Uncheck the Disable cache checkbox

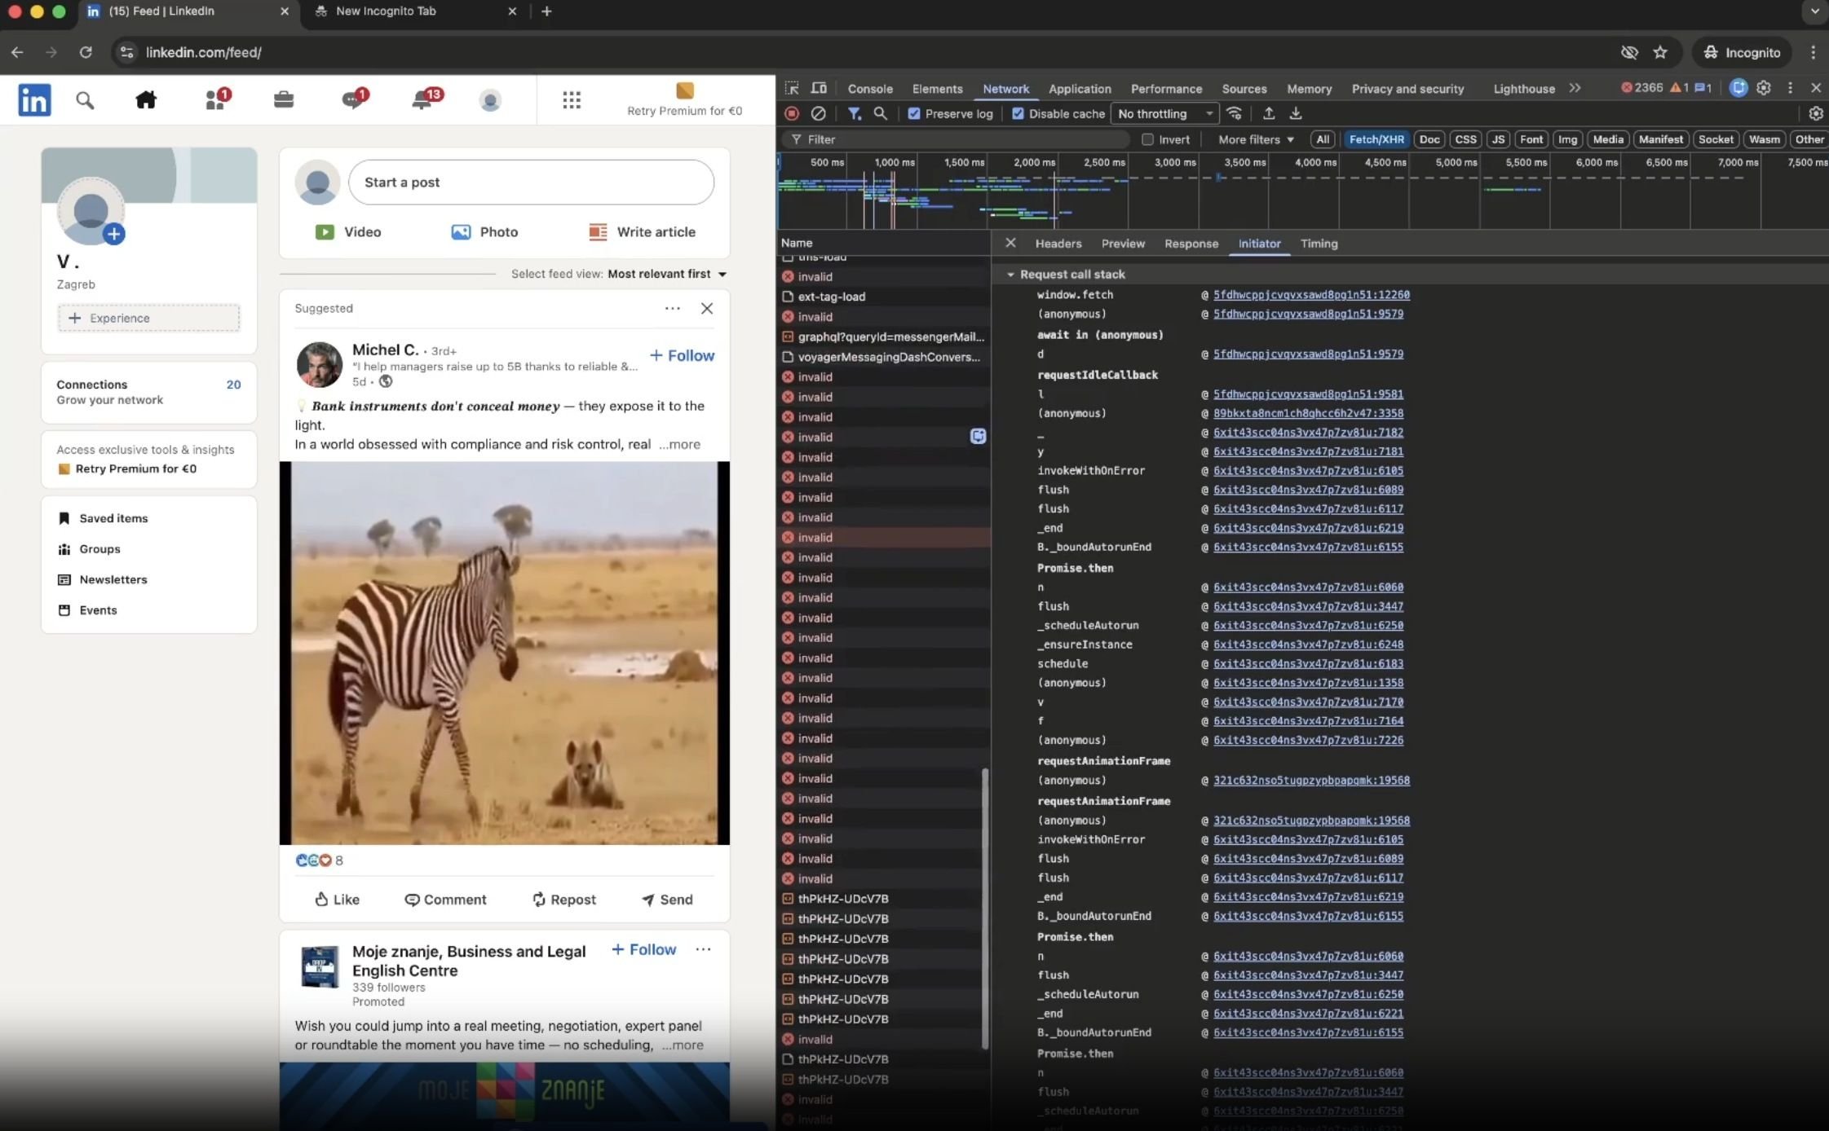[x=1018, y=114]
